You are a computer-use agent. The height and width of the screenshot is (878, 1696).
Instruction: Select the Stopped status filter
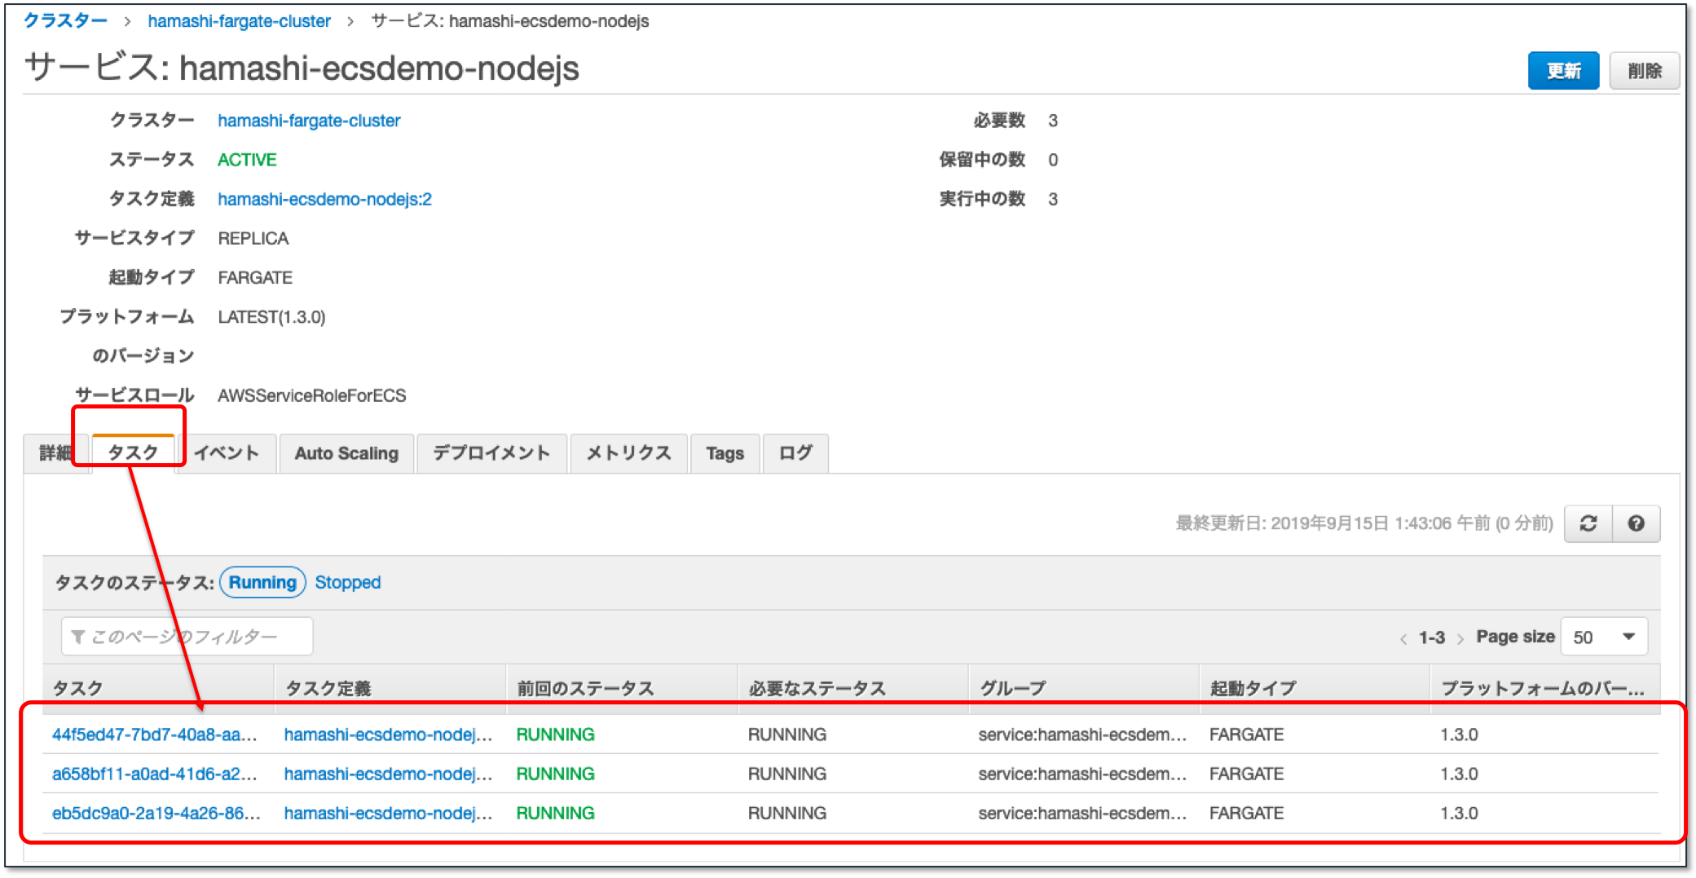point(348,582)
